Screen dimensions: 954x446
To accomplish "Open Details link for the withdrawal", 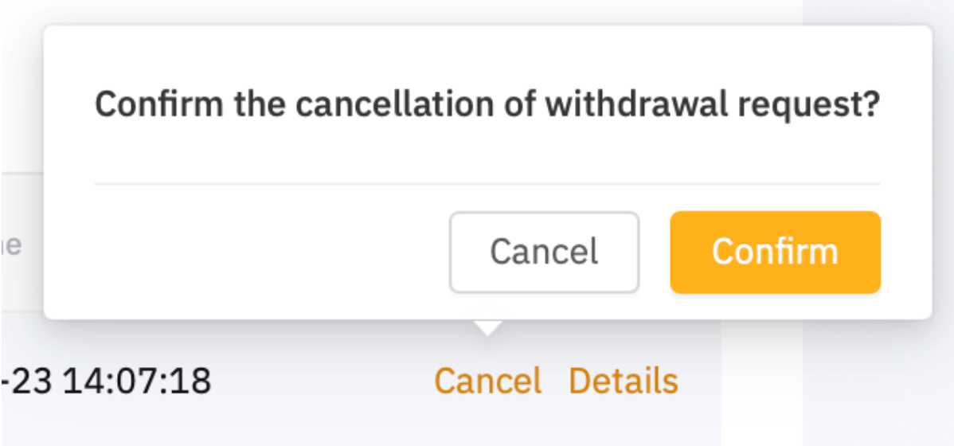I will pyautogui.click(x=623, y=381).
